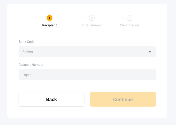Click the "Input" placeholder text
The width and height of the screenshot is (176, 125).
point(27,75)
